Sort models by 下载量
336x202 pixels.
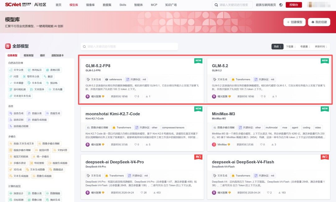(291, 46)
